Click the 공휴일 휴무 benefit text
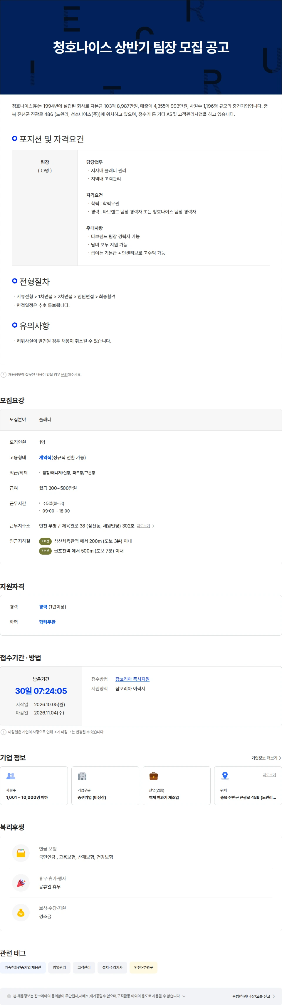Image resolution: width=282 pixels, height=1005 pixels. pyautogui.click(x=50, y=887)
